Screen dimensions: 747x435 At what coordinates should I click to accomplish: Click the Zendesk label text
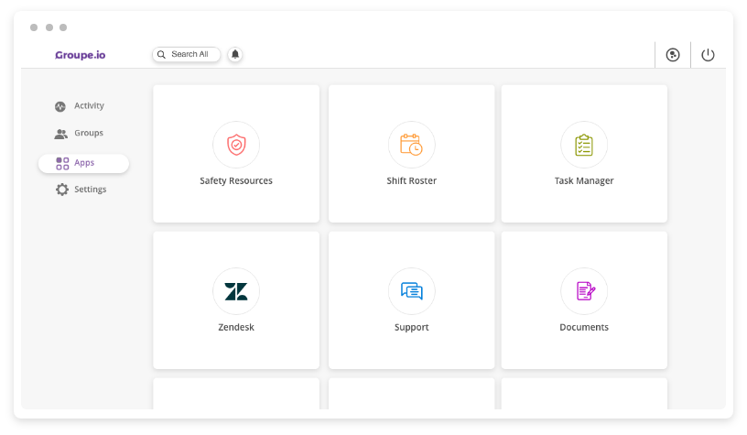tap(236, 327)
